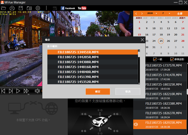This screenshot has width=188, height=135.
Task: Select FILE180725-144816R.MP4 in backup list
Action: coord(92,67)
